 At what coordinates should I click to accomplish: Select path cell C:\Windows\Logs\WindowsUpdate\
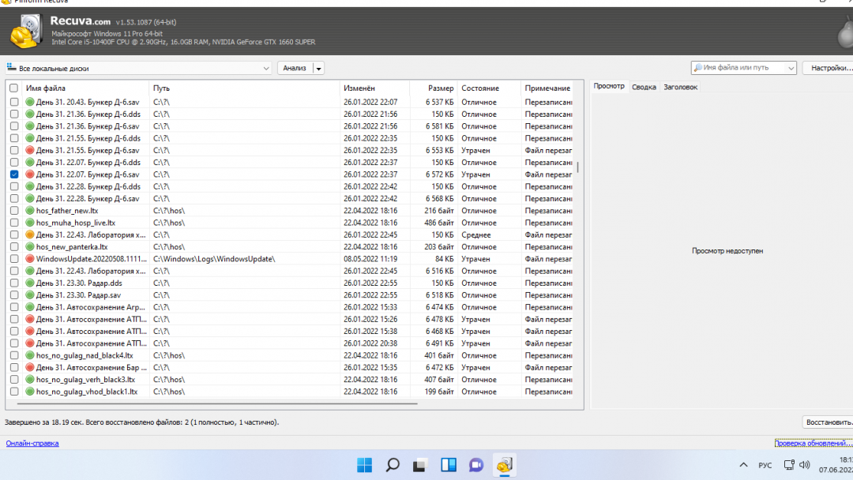tap(214, 259)
